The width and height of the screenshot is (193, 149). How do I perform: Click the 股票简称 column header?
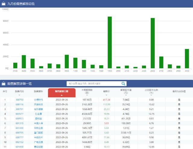pos(38,91)
